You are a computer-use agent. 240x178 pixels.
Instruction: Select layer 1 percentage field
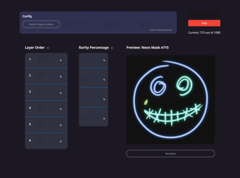pyautogui.click(x=50, y=59)
